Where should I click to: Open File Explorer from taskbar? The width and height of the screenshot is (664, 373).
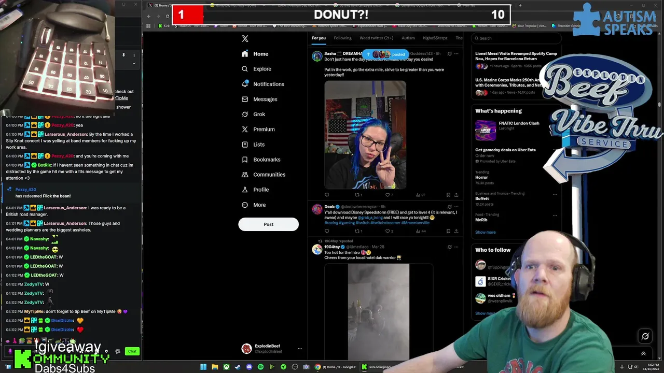click(x=215, y=367)
